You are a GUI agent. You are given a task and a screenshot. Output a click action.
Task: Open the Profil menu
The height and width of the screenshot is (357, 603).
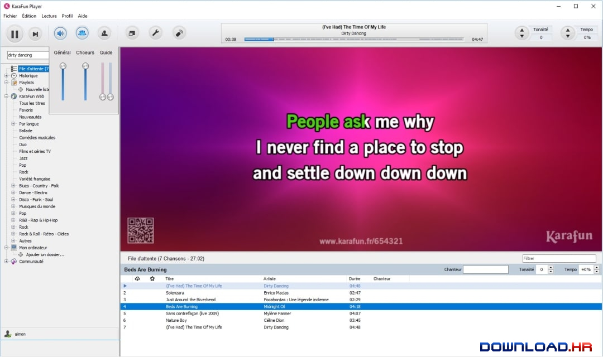pyautogui.click(x=68, y=16)
